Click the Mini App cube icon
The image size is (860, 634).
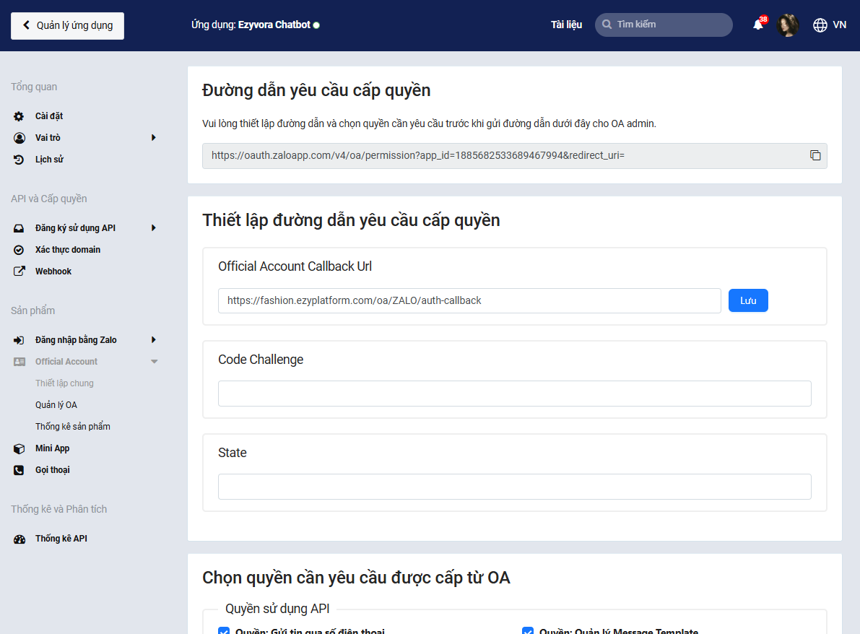point(19,448)
